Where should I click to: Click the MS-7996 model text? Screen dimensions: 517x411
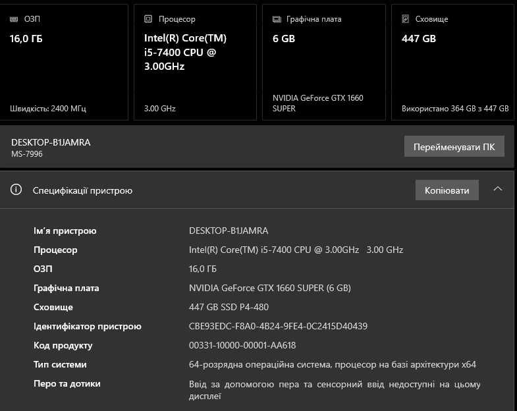coord(27,154)
